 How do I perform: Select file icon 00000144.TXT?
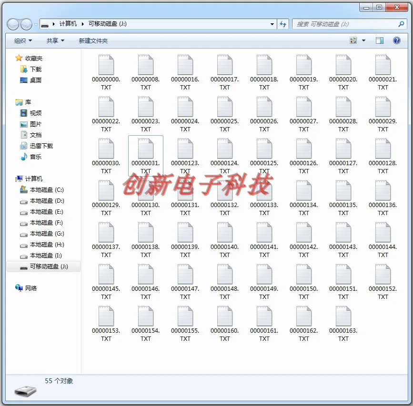(383, 232)
